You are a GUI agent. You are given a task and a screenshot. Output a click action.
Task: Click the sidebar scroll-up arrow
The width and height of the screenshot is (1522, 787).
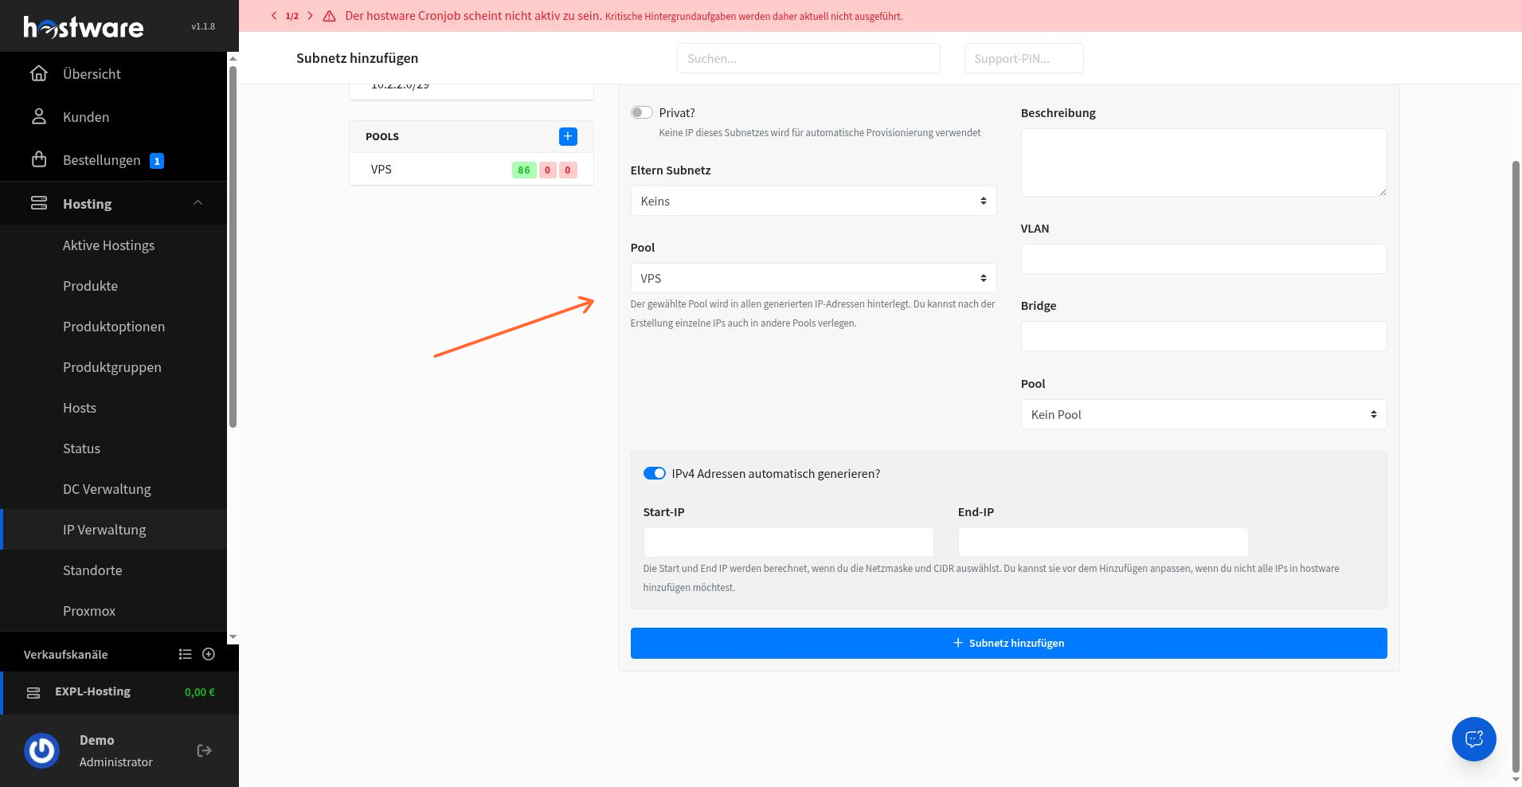pyautogui.click(x=233, y=57)
